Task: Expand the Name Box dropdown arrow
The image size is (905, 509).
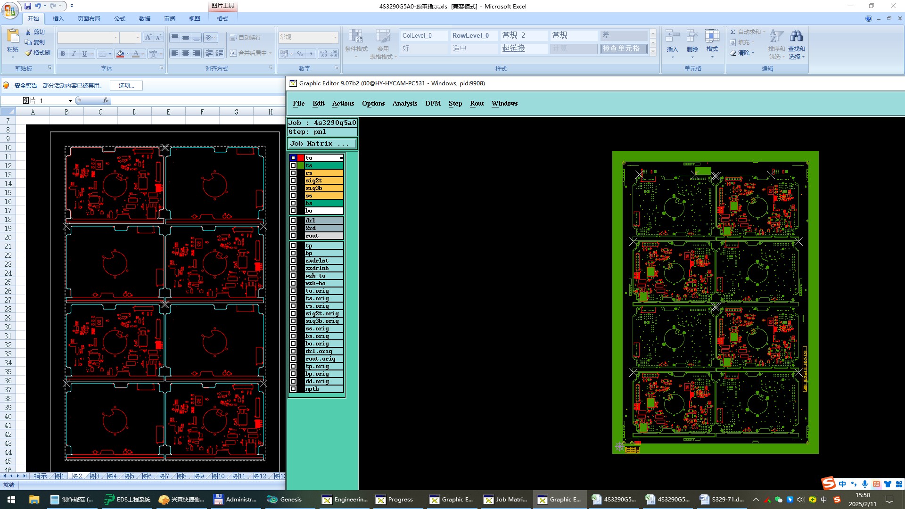Action: coord(70,101)
